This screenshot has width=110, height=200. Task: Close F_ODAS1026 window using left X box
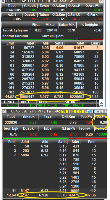[x=4, y=112]
